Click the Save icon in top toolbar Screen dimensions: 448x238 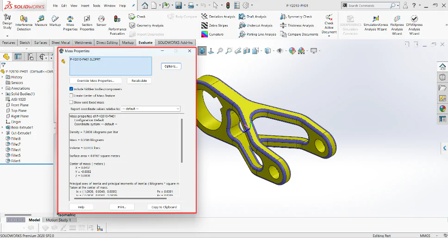[179, 6]
